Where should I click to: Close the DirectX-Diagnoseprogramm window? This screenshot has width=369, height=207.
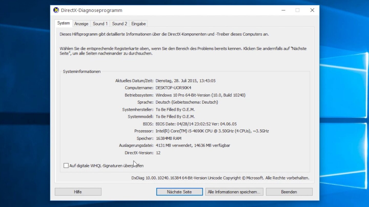(312, 10)
